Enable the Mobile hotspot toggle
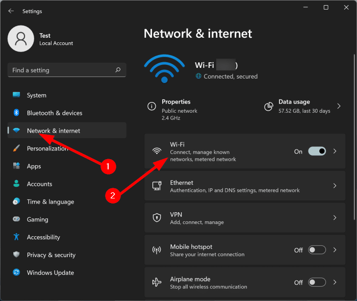 click(317, 250)
